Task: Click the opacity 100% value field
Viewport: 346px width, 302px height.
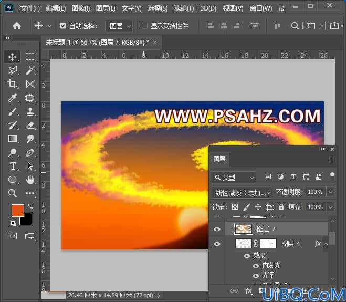Action: pyautogui.click(x=316, y=192)
